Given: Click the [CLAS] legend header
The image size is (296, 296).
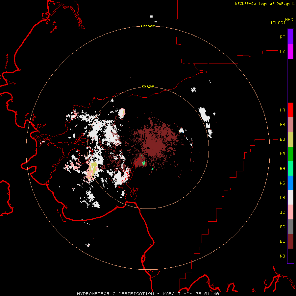Looking at the screenshot, I should tap(278, 23).
